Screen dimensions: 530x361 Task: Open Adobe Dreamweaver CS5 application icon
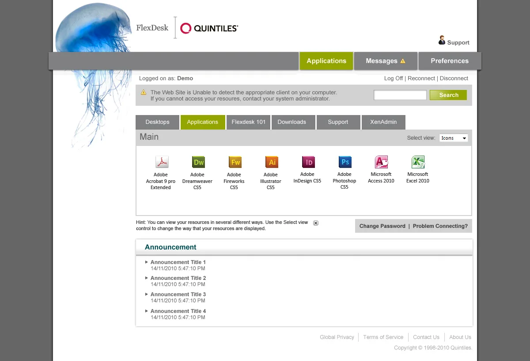click(x=199, y=162)
